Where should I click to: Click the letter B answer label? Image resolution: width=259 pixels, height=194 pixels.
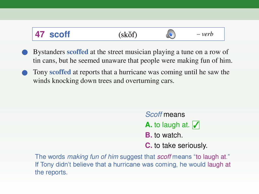point(149,135)
